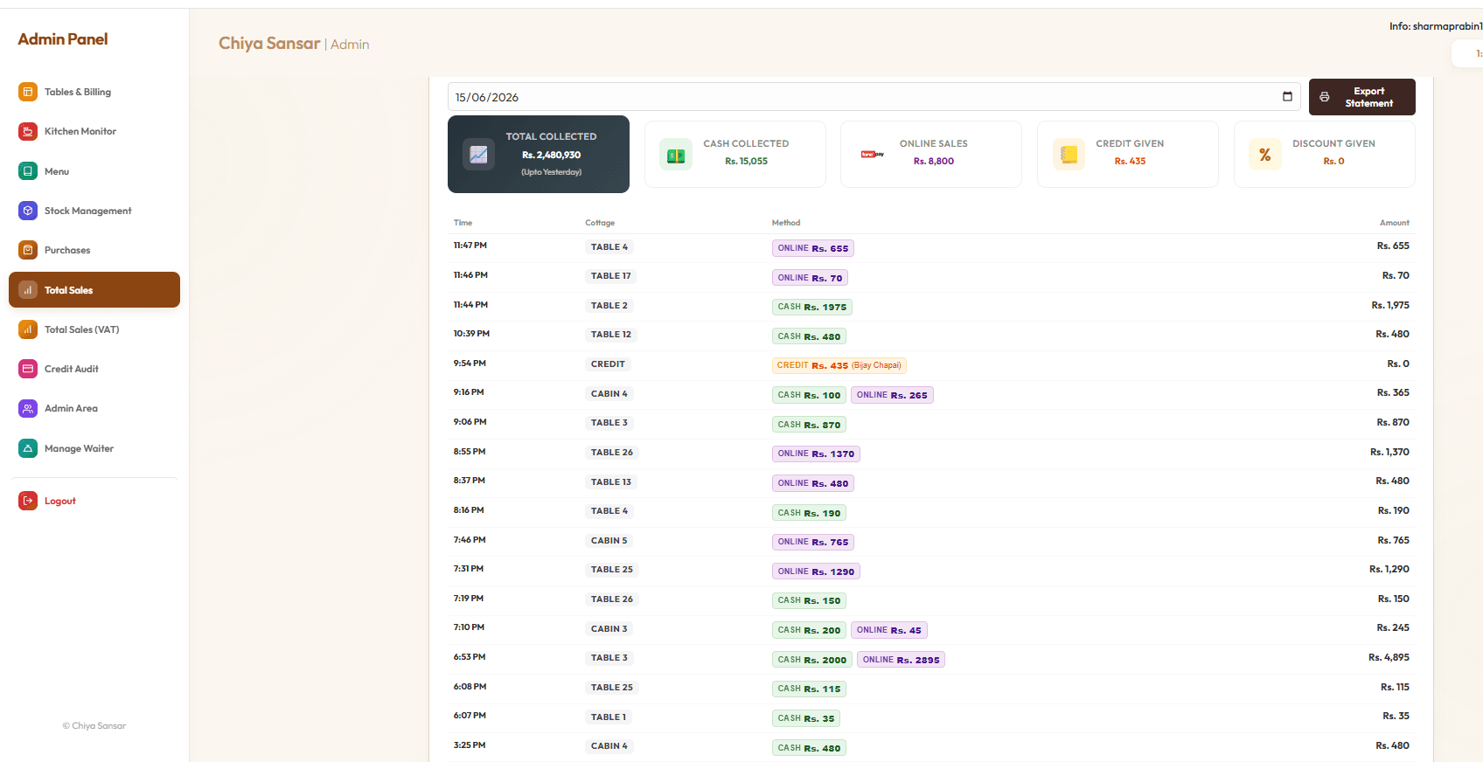Click the CABIN 5 cottage tag
Image resolution: width=1483 pixels, height=762 pixels.
[609, 541]
